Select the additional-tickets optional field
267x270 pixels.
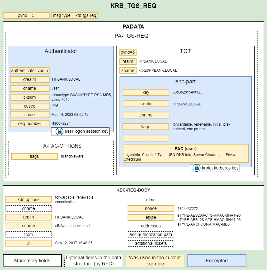(151, 243)
